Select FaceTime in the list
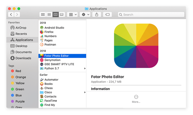 (x=62, y=101)
